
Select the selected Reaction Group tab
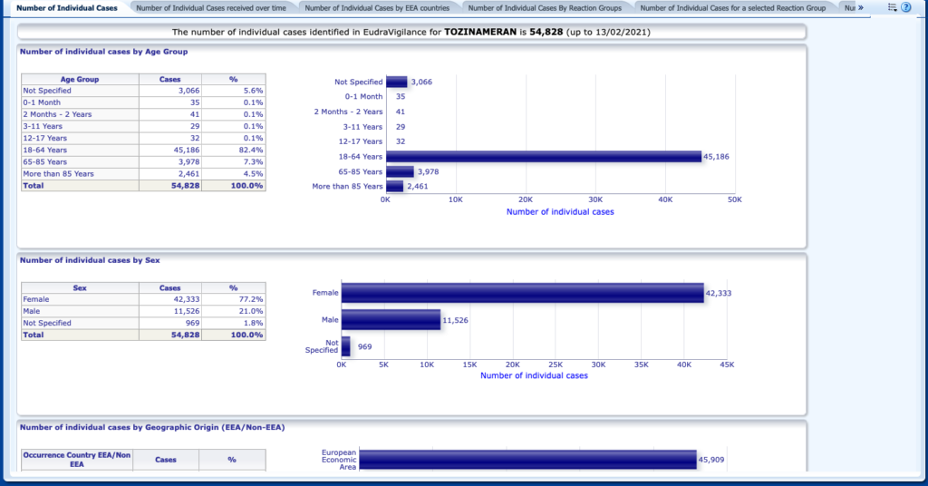coord(732,7)
